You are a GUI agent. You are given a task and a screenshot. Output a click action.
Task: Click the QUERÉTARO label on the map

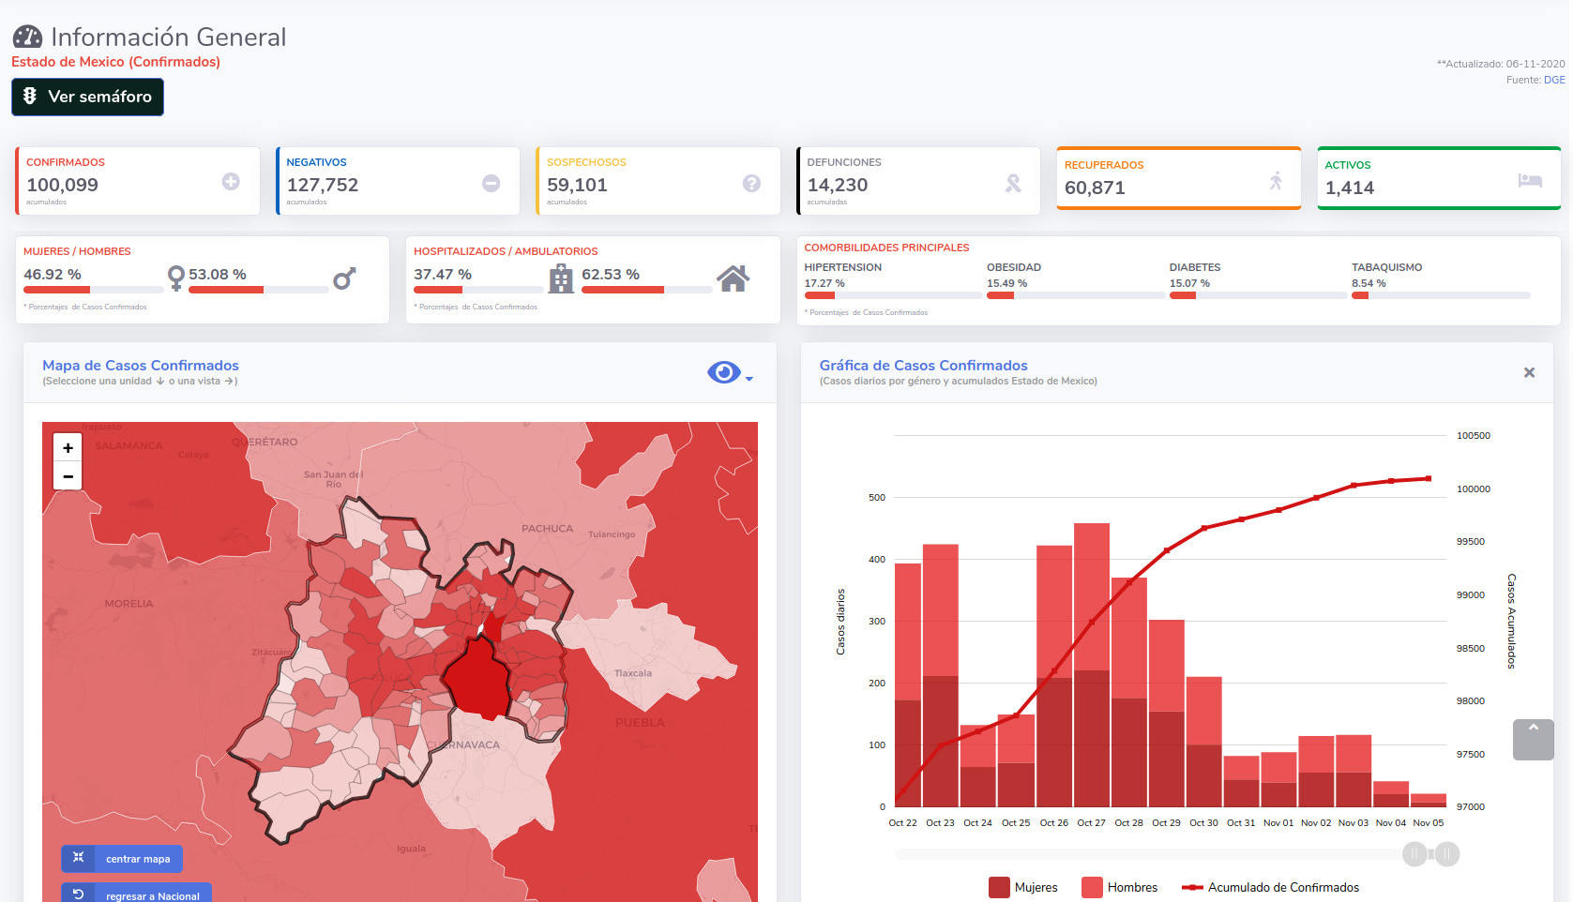tap(265, 442)
